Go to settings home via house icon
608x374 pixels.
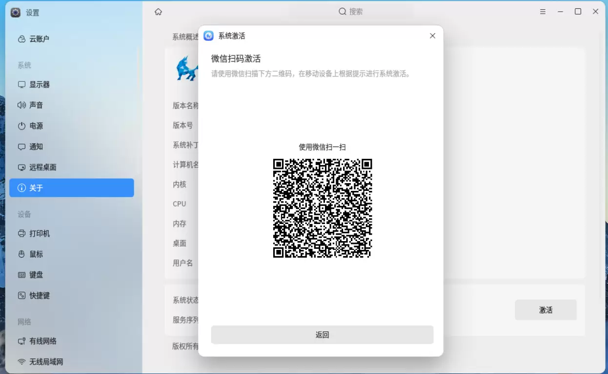coord(158,12)
